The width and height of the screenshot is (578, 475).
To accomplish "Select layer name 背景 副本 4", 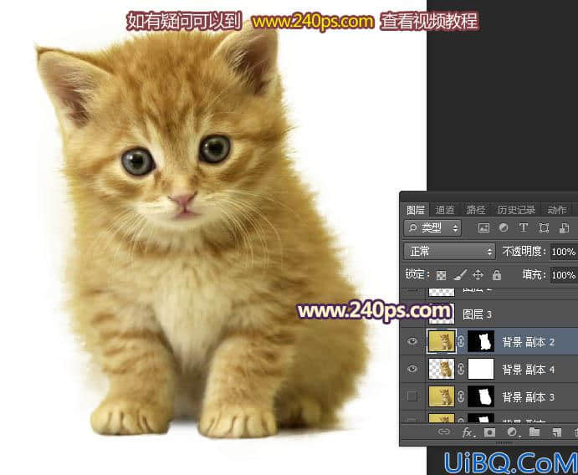I will click(x=529, y=370).
